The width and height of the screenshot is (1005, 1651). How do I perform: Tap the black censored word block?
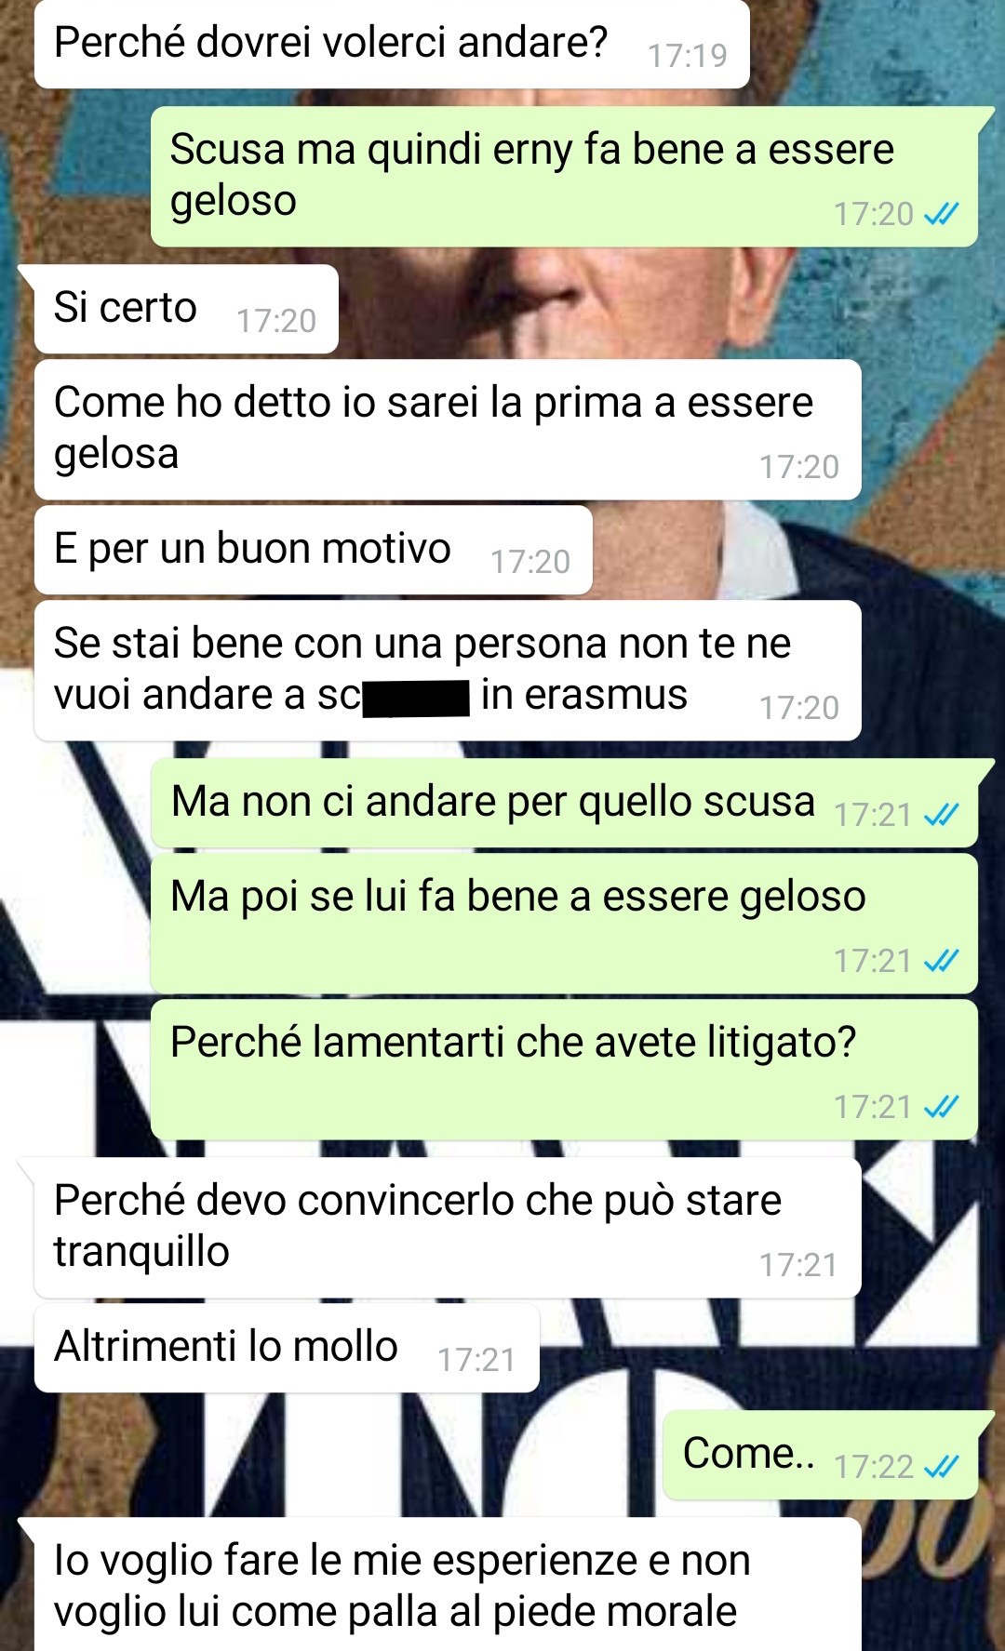pos(416,699)
